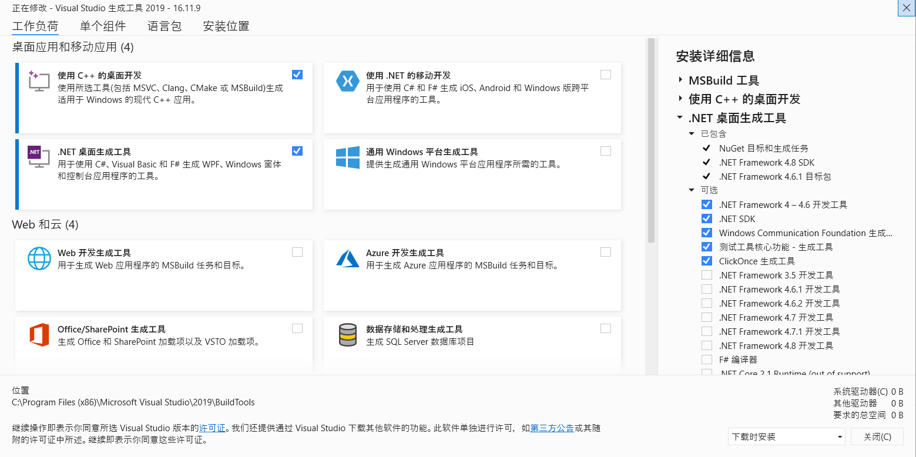Click the globe icon of Web 开发生成工具

[39, 258]
